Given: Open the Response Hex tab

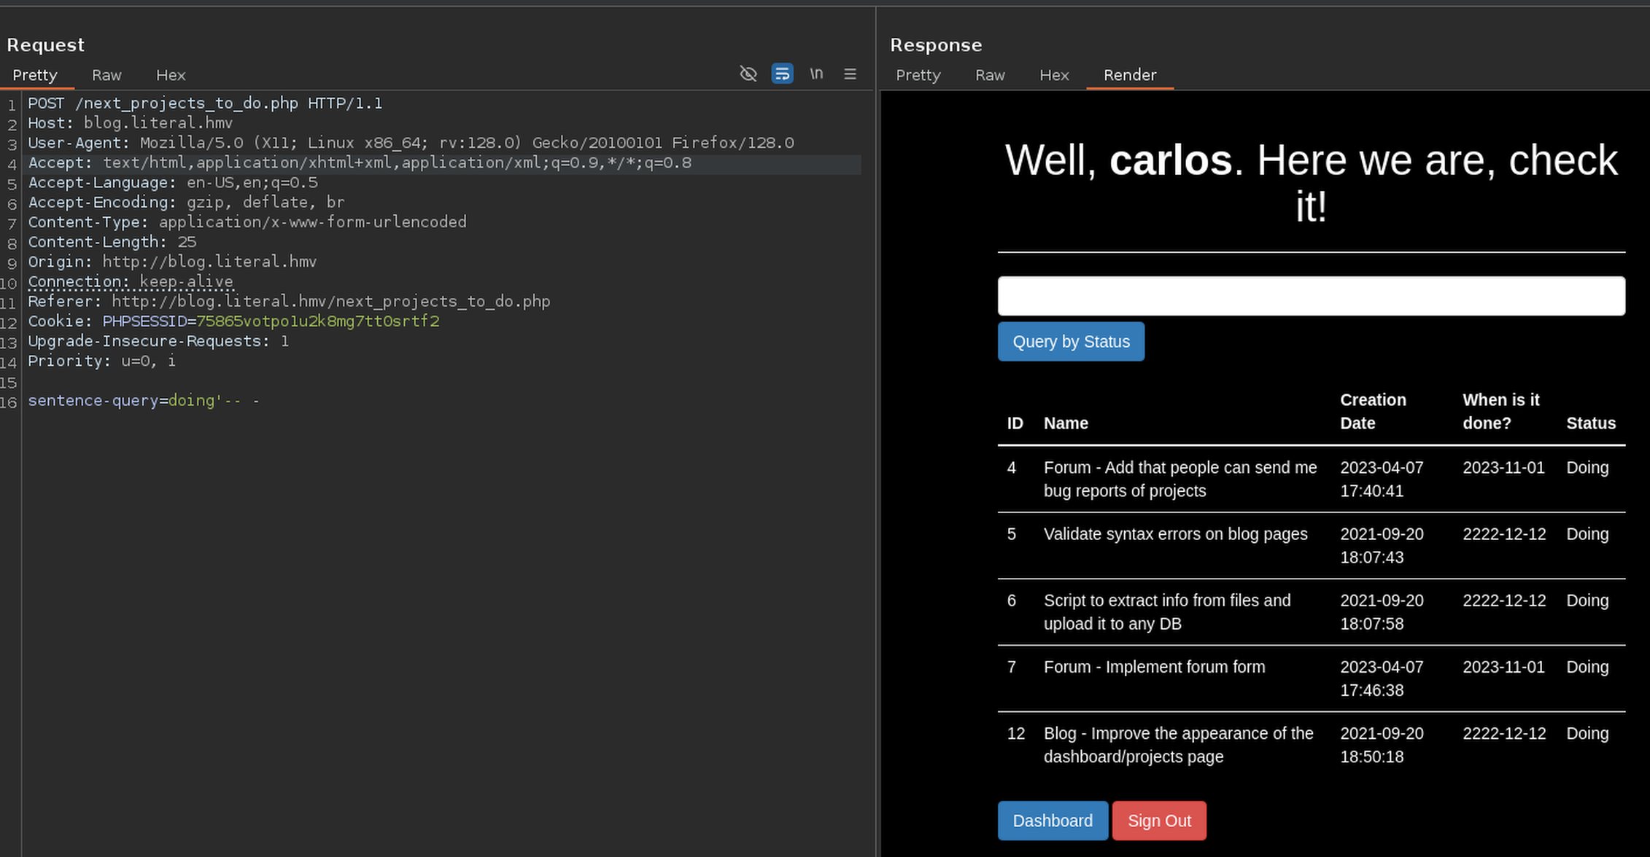Looking at the screenshot, I should coord(1054,75).
